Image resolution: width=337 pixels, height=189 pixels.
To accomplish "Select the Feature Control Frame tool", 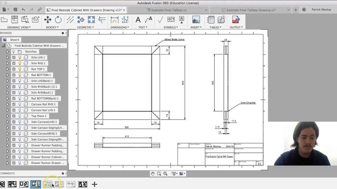I will click(x=171, y=19).
